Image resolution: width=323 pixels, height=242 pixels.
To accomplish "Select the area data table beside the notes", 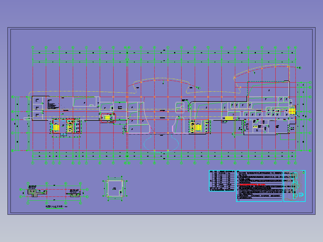I will (222, 181).
